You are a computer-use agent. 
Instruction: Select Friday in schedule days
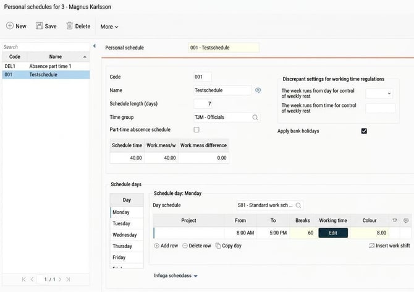point(127,257)
